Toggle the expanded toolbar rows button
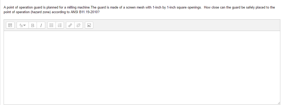 coord(10,25)
